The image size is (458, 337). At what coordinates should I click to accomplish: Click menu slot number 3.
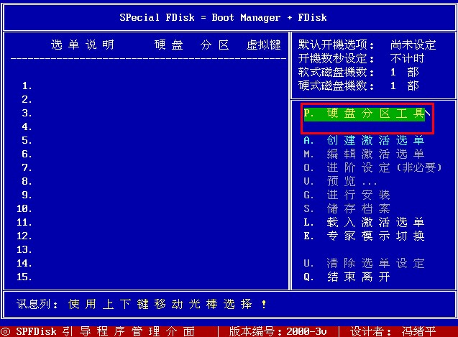point(27,113)
